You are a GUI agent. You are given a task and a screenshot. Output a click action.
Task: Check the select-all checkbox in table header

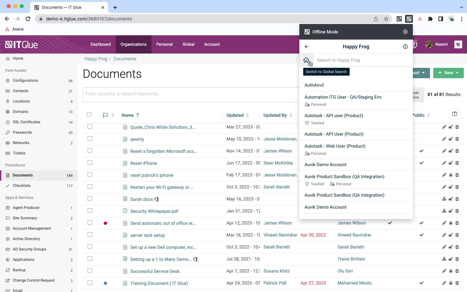pos(89,115)
